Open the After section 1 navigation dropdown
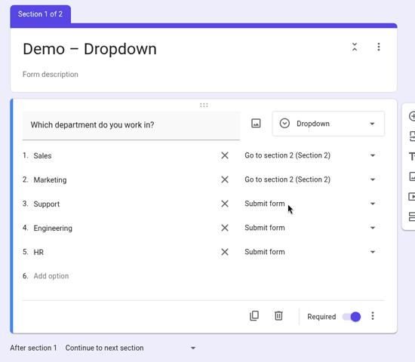The width and height of the screenshot is (415, 362). pos(131,348)
